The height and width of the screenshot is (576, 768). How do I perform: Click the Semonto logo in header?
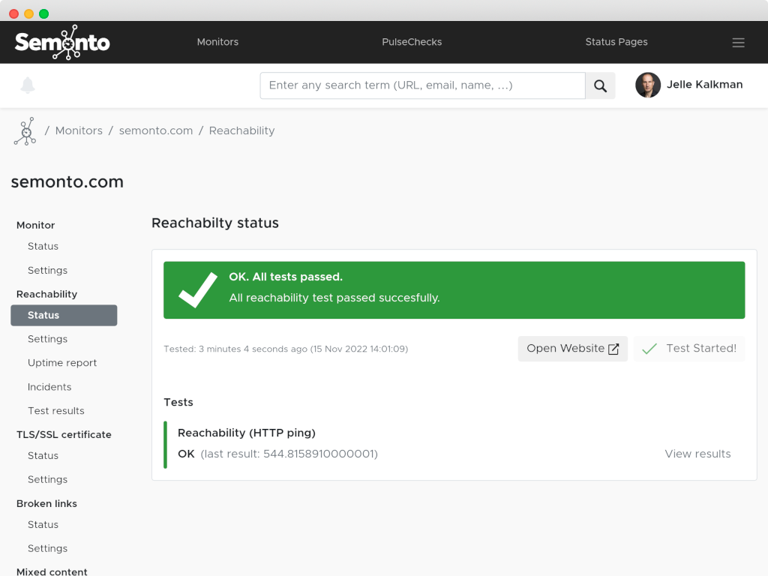pos(62,42)
